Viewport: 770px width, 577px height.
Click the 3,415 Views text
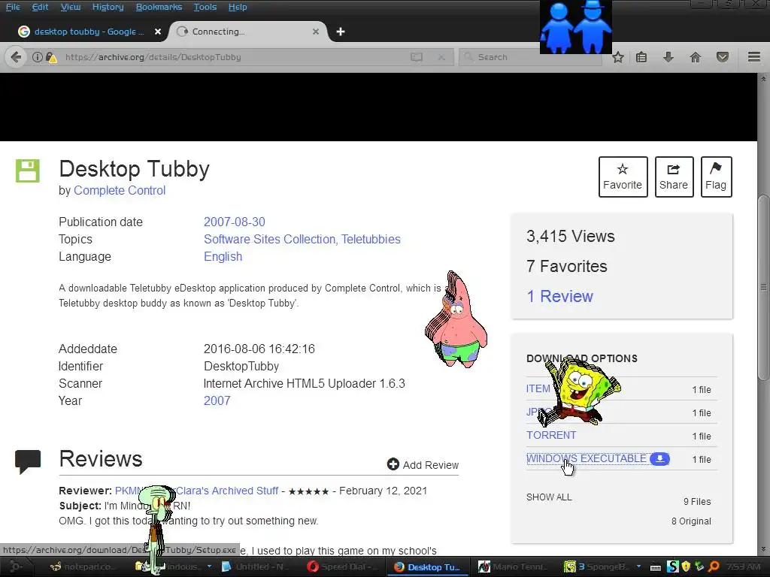[x=571, y=236]
